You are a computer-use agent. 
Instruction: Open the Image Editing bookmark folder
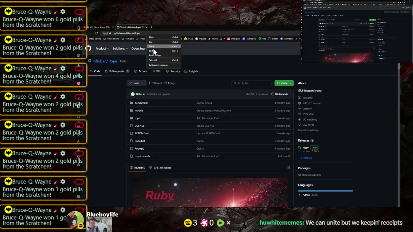tap(93, 39)
